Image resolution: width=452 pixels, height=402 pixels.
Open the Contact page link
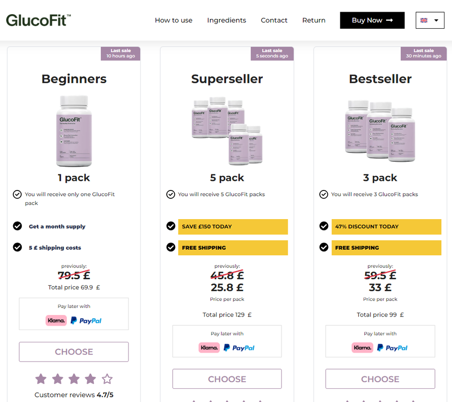(x=274, y=20)
